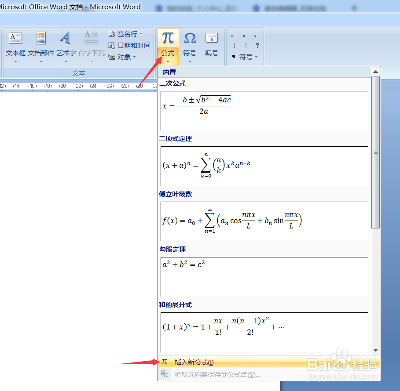Insert the comma special symbol
The image size is (400, 391).
[232, 36]
